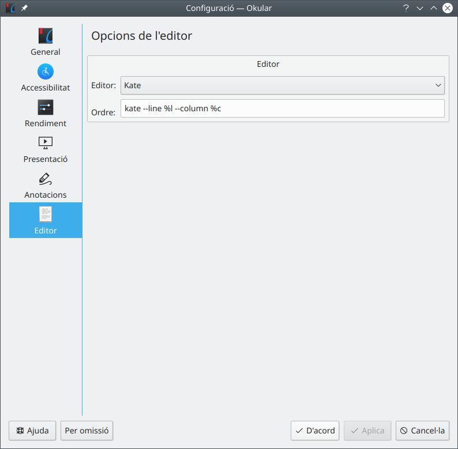
Task: Maximize the window using the up chevron
Action: coord(434,8)
